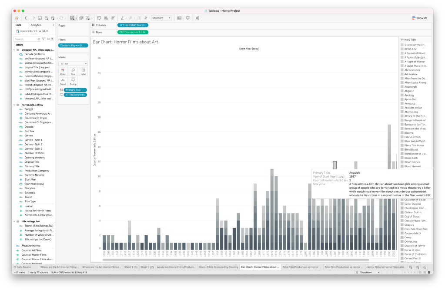Open the Color marks card
Screen dimensions: 445x290
coord(63,71)
